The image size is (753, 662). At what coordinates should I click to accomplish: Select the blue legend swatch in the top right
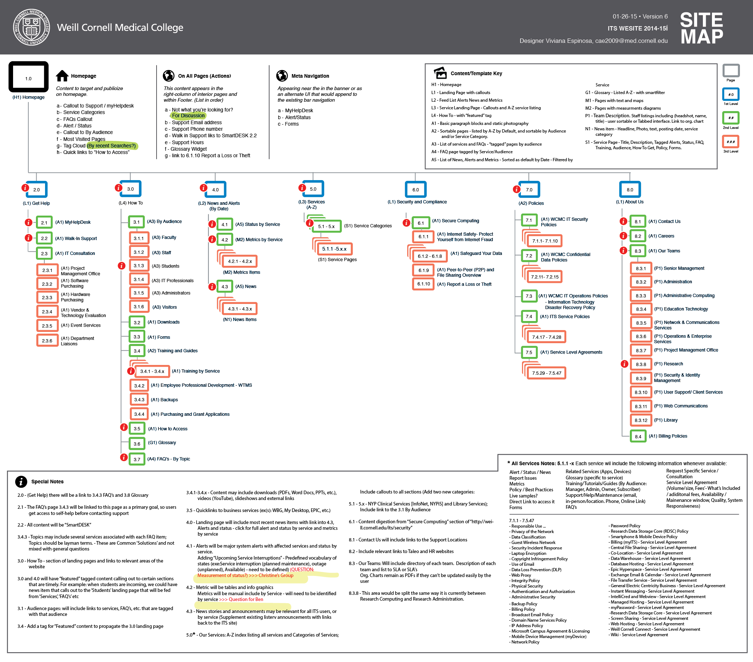pyautogui.click(x=731, y=94)
